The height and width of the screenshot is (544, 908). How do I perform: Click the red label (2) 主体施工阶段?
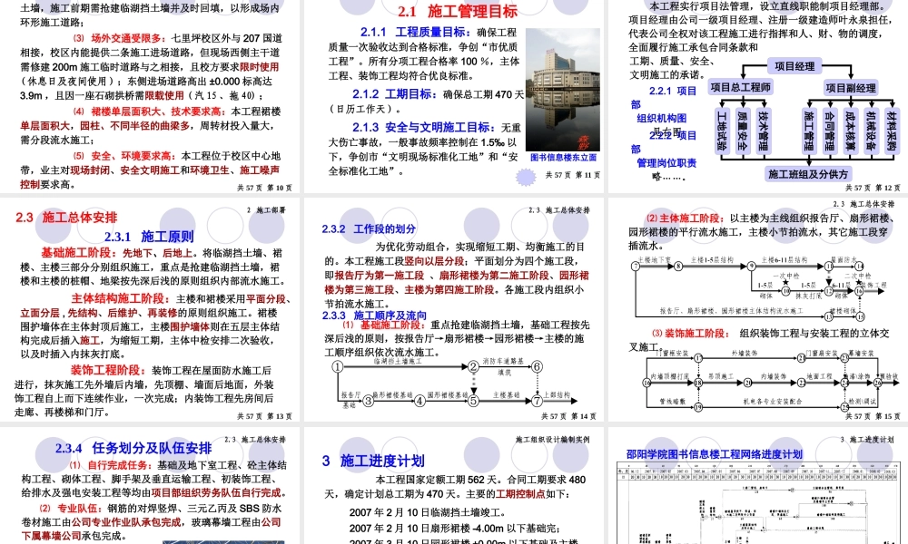685,219
